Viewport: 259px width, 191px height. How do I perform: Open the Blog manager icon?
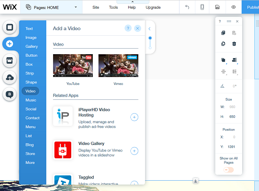point(9,94)
